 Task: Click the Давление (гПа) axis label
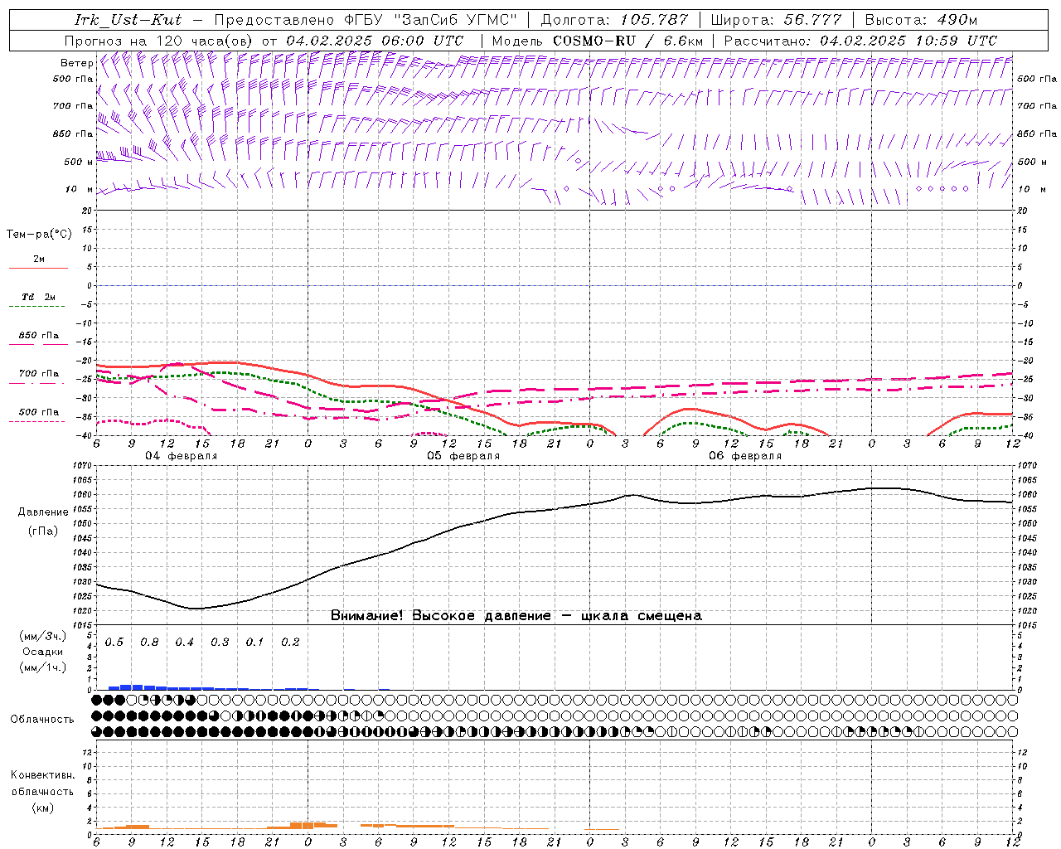click(x=43, y=522)
